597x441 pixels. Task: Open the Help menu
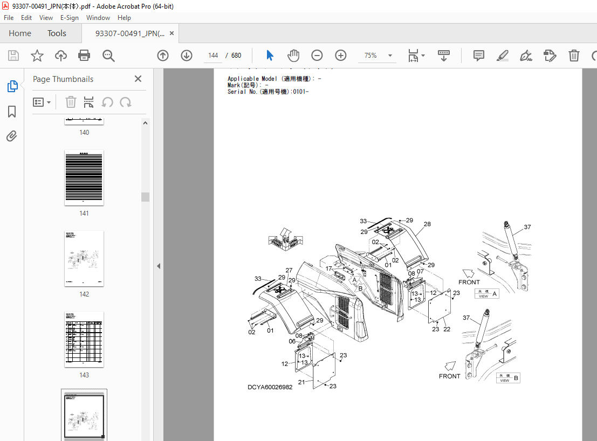click(x=124, y=17)
